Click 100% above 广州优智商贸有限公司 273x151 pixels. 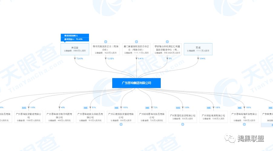point(218,108)
